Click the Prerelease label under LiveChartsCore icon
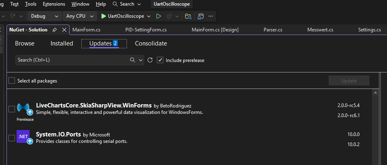The image size is (387, 165). (25, 120)
